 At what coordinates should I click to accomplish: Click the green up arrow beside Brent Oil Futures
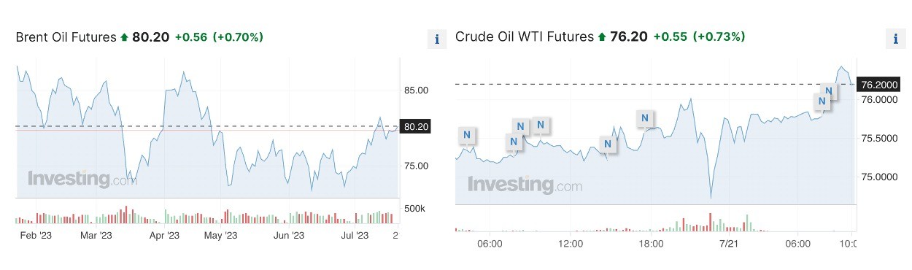[124, 37]
